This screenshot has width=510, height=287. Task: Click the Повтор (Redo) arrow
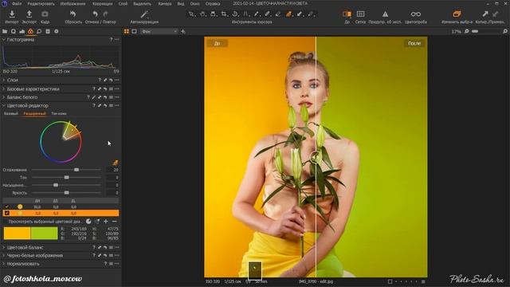pyautogui.click(x=105, y=14)
